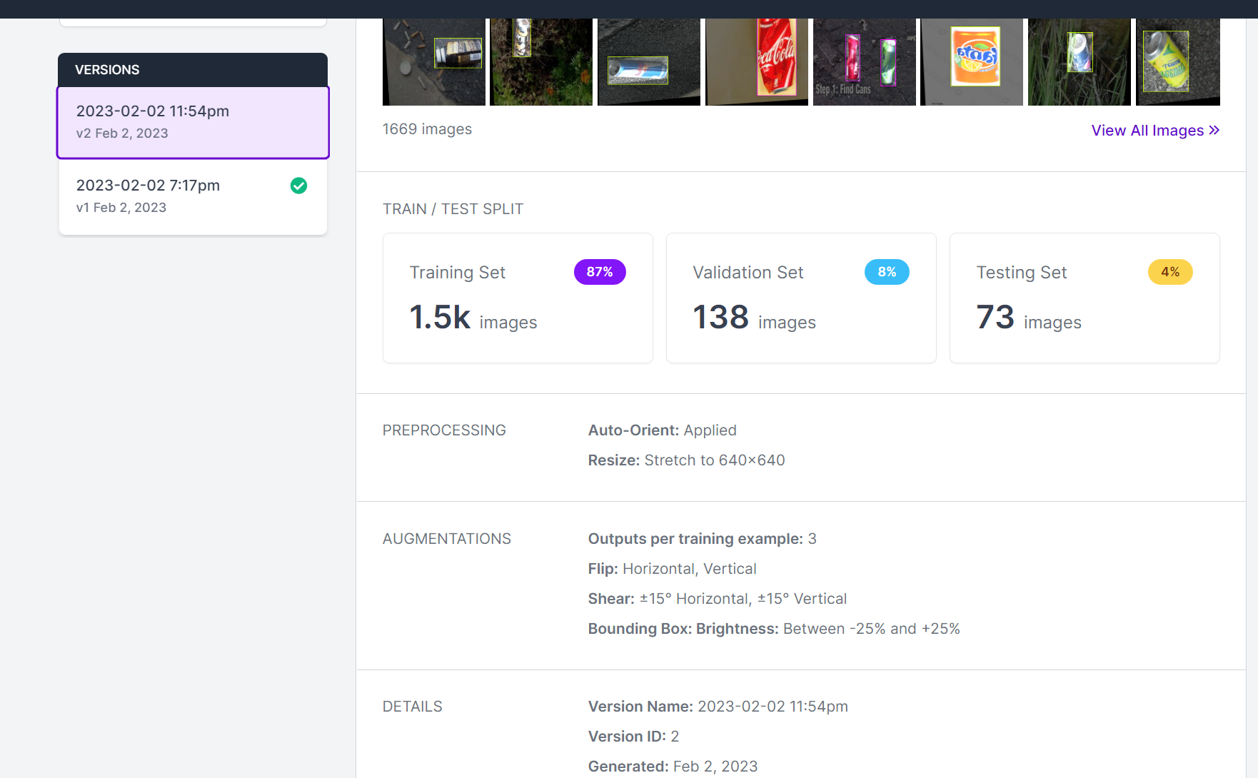The image size is (1258, 778).
Task: Click the '73 images' count
Action: pyautogui.click(x=1029, y=318)
